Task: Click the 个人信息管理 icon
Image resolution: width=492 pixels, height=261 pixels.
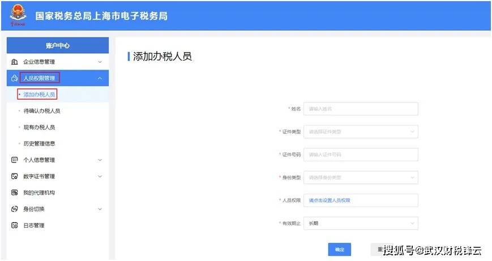Action: [x=14, y=160]
